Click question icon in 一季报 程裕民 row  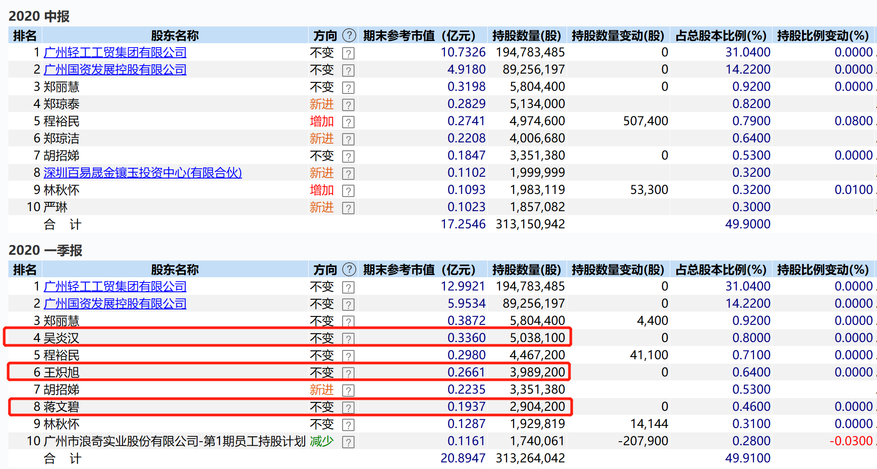(348, 356)
